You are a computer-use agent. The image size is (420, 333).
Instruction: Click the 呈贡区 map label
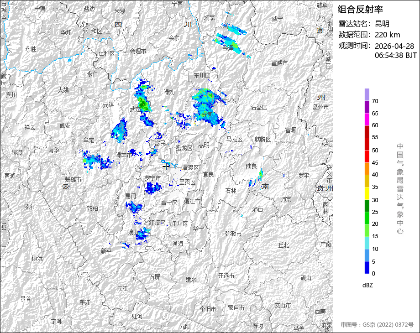tap(187, 182)
